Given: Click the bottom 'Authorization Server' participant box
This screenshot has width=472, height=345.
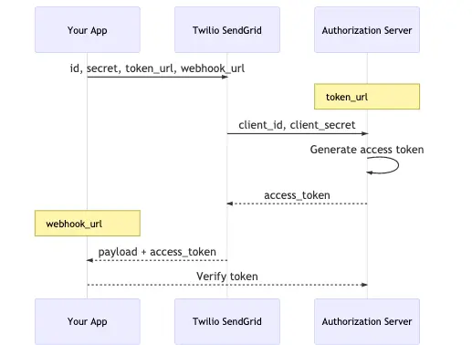Looking at the screenshot, I should tap(367, 321).
